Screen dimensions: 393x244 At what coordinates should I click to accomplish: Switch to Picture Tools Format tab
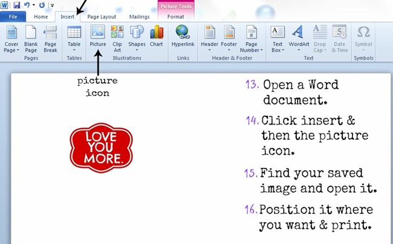[176, 17]
